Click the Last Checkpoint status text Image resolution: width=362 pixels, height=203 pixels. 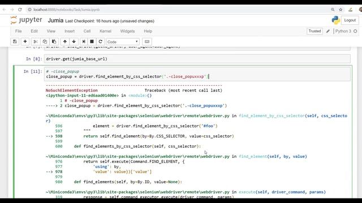coord(110,21)
